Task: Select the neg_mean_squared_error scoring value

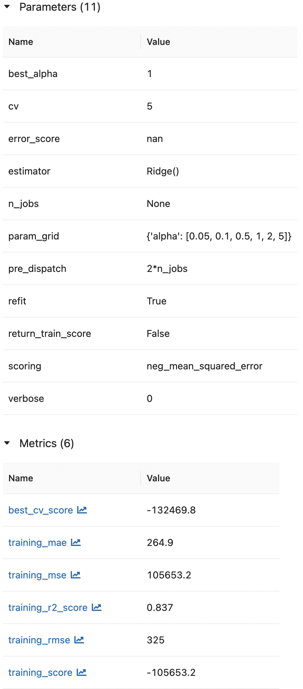Action: [x=204, y=366]
